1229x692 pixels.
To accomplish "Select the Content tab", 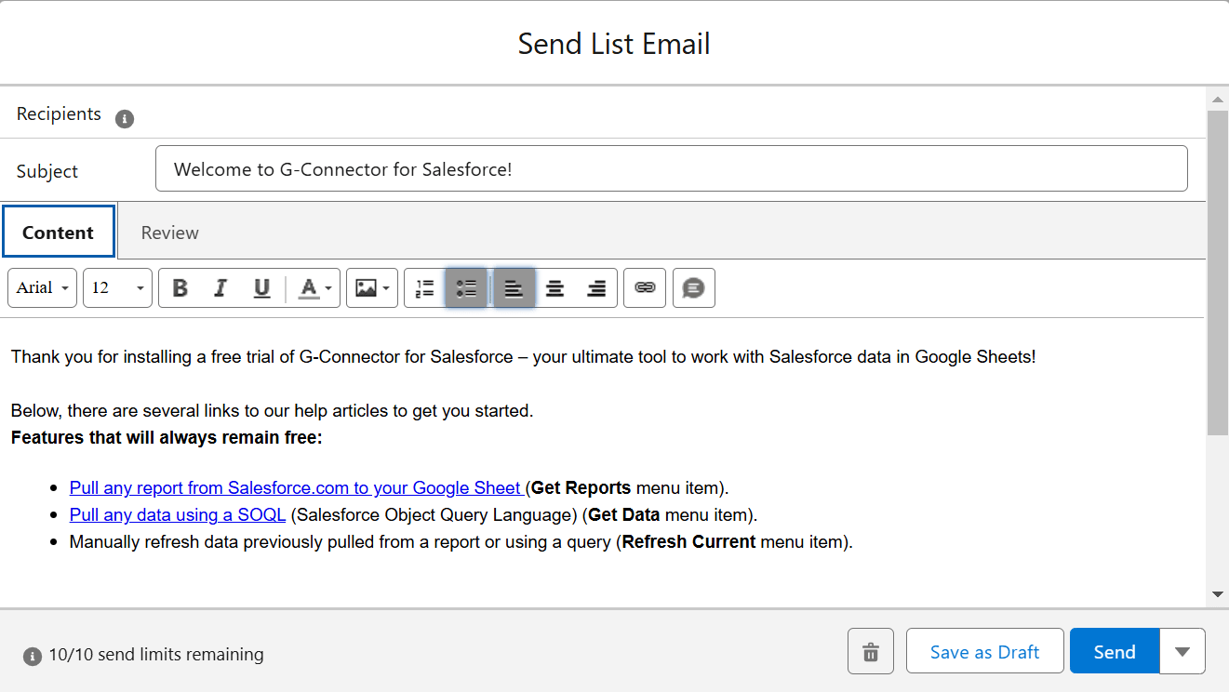I will point(58,233).
